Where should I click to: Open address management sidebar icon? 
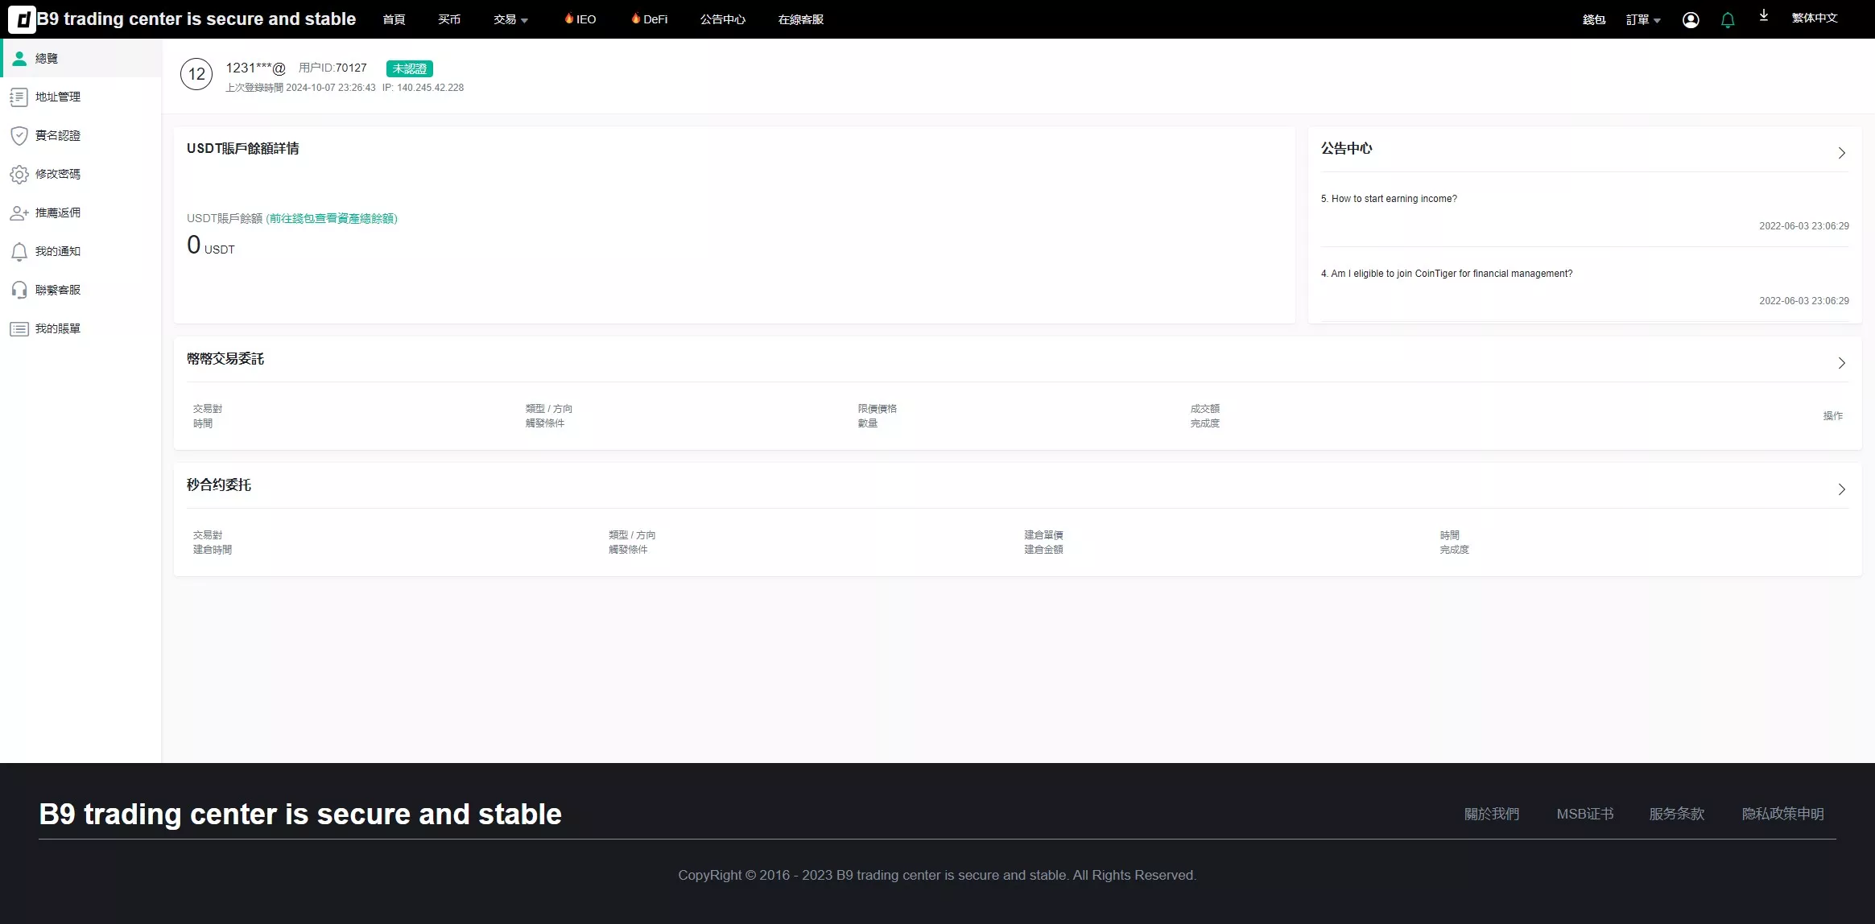(x=19, y=97)
